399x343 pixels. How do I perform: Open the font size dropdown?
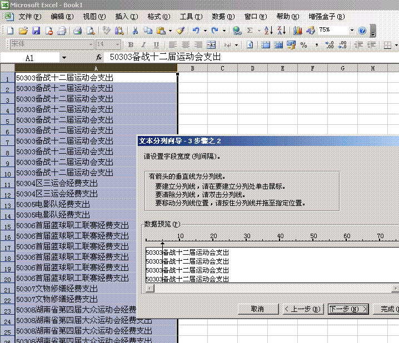117,44
